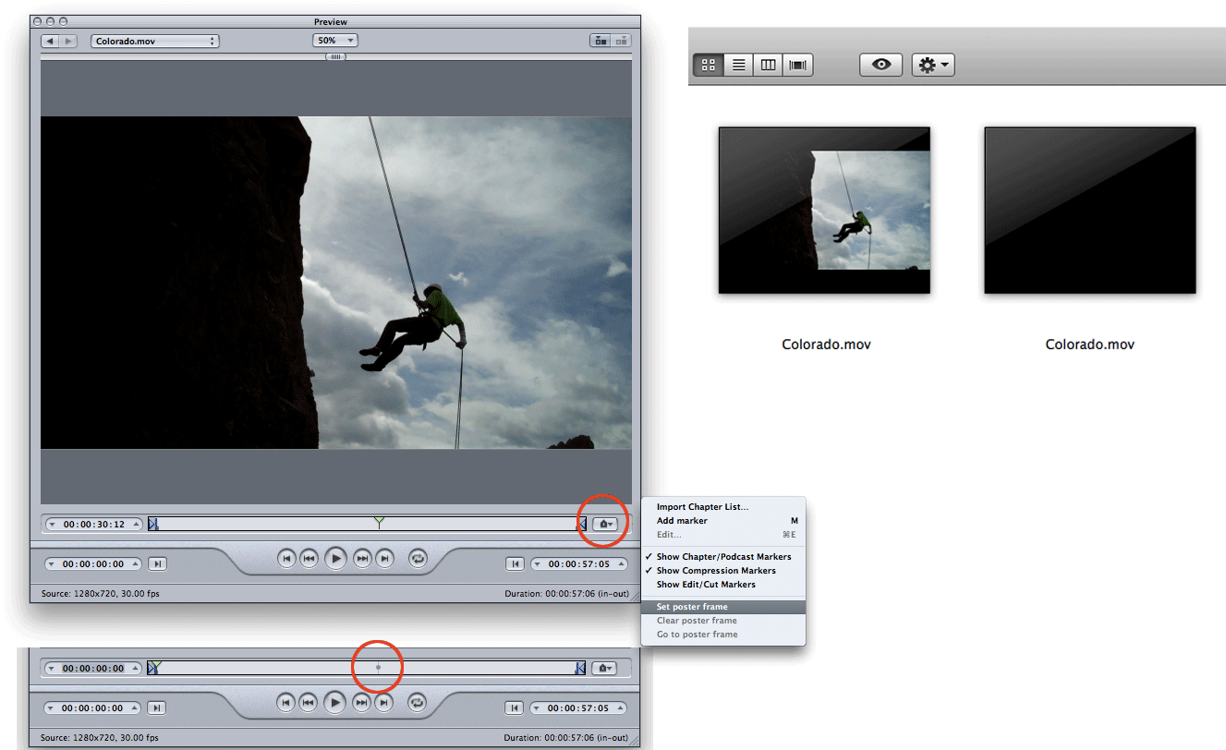Image resolution: width=1226 pixels, height=750 pixels.
Task: Enable loop playback in the Preview window
Action: (x=417, y=558)
